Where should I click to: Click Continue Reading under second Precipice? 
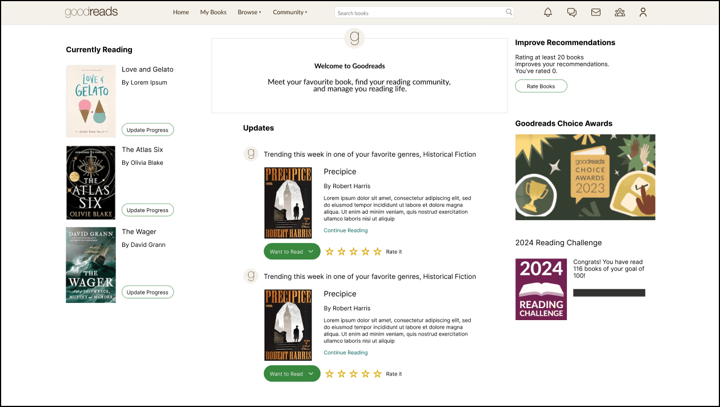pyautogui.click(x=346, y=353)
